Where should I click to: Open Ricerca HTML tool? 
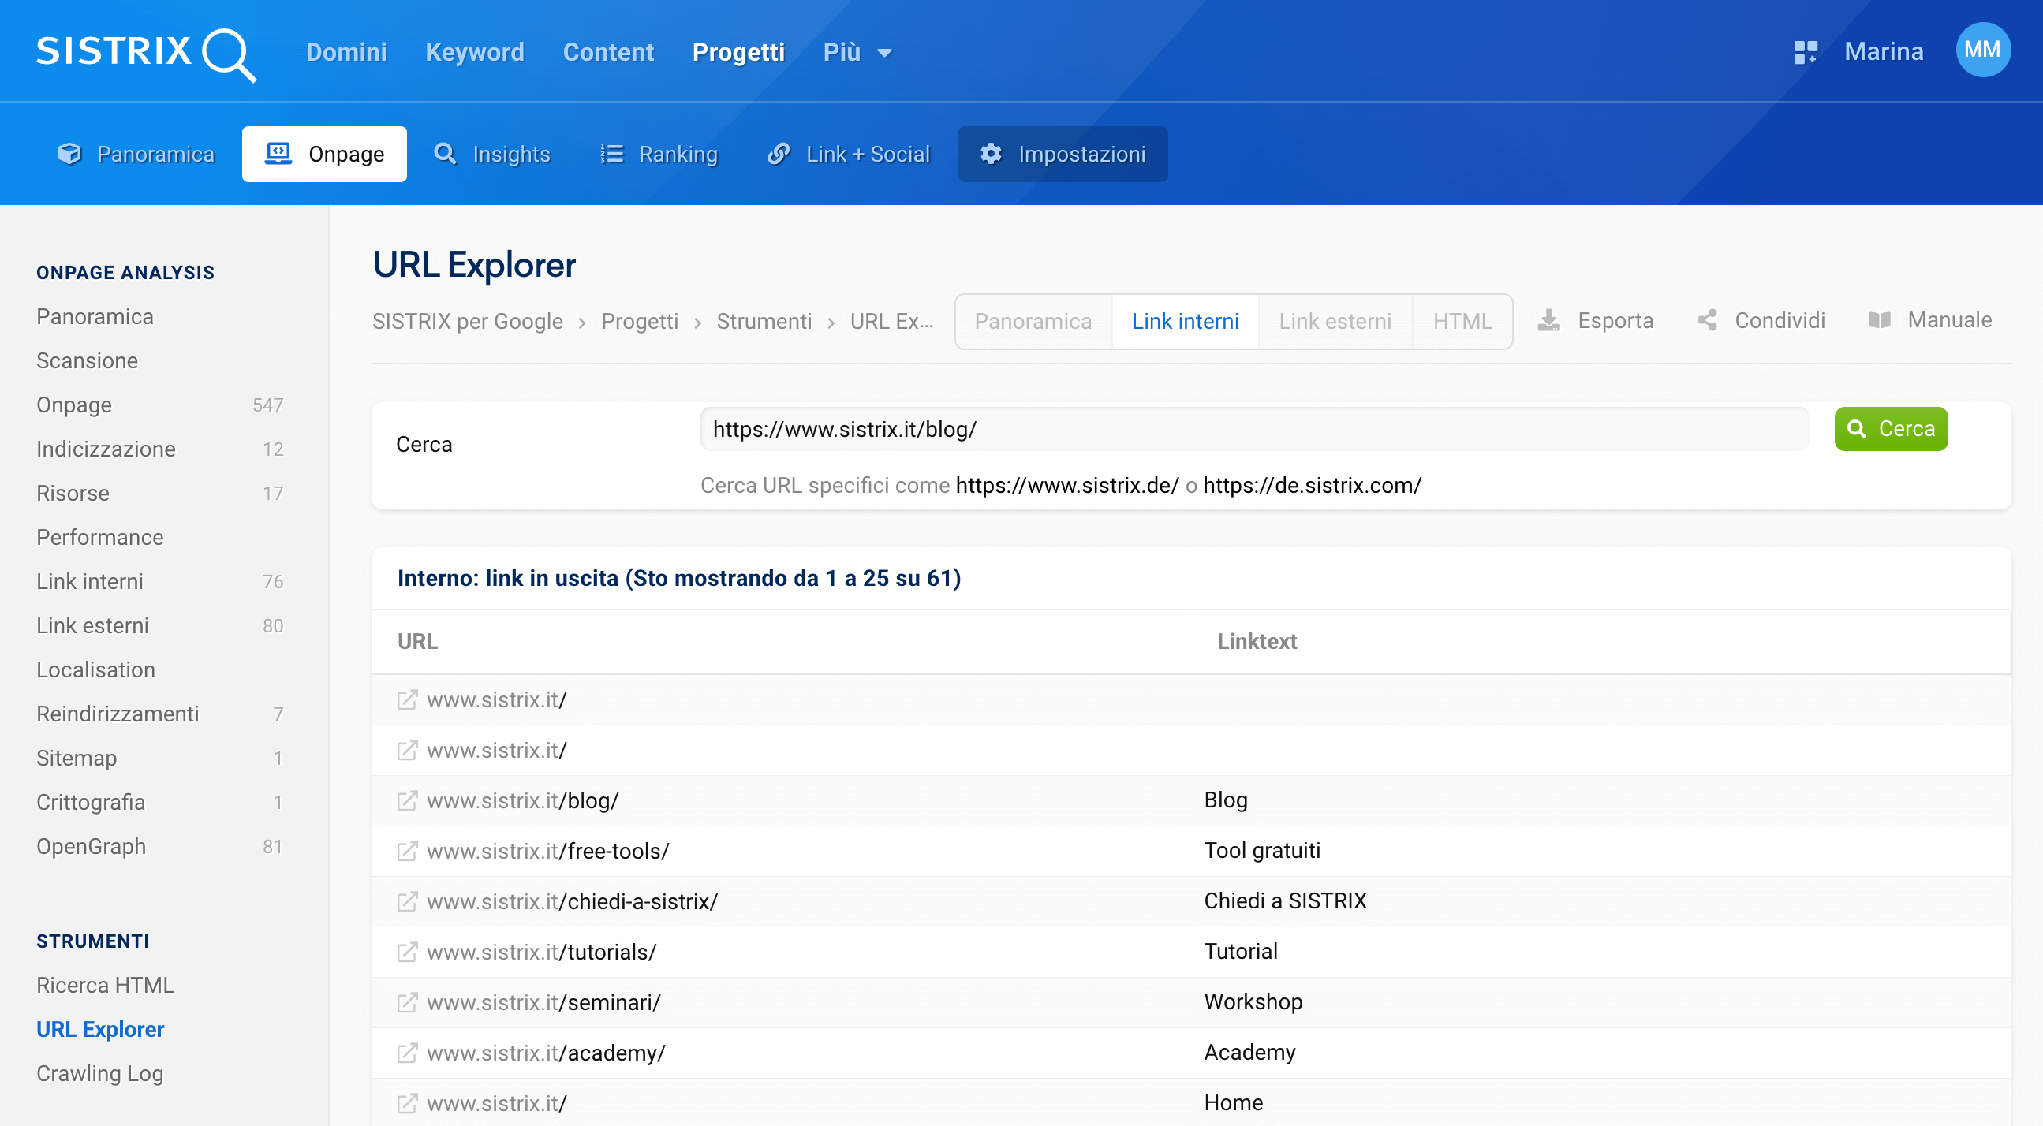[106, 985]
